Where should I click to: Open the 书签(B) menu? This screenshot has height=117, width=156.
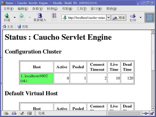[67, 9]
